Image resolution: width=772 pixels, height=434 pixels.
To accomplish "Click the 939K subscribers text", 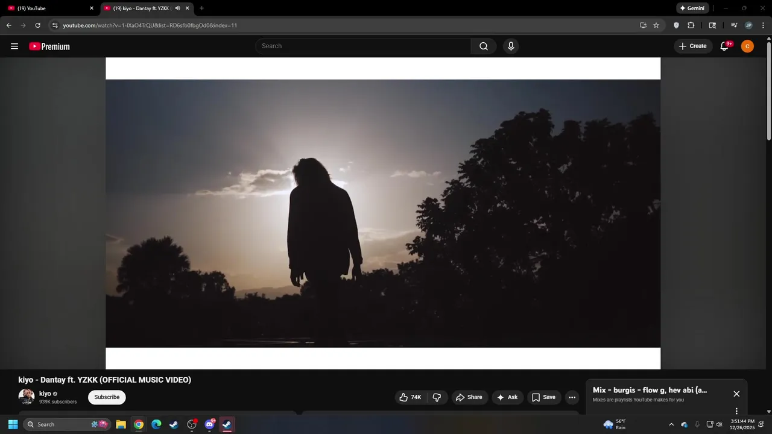I will tap(58, 401).
